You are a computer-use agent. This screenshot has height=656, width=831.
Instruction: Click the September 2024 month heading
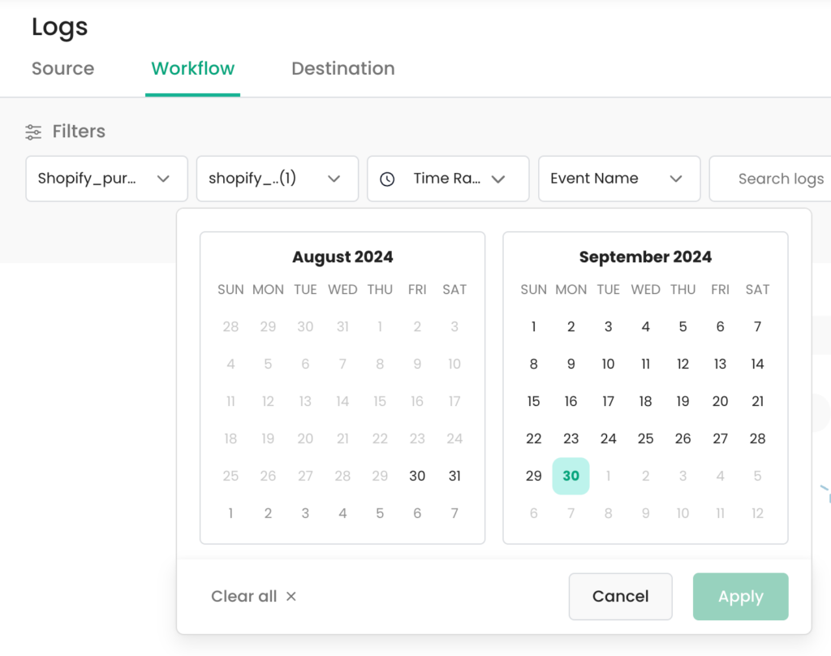tap(645, 257)
